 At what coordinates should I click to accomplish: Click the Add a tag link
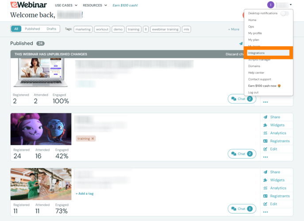coord(85,194)
